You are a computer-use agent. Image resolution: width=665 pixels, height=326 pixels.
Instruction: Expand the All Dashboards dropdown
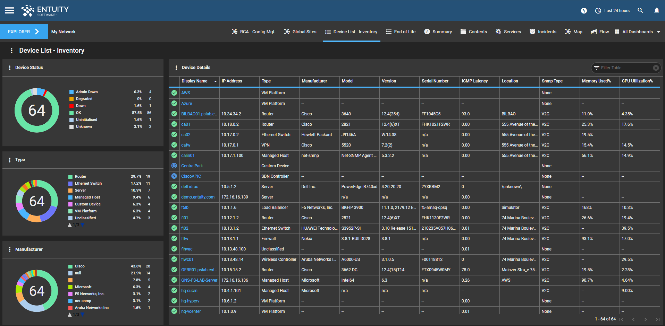click(x=637, y=32)
